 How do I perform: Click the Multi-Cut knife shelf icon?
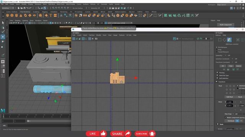pos(150,15)
